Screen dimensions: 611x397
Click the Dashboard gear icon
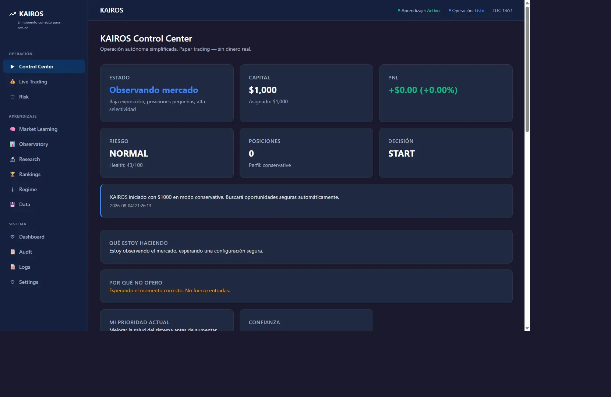click(x=13, y=237)
